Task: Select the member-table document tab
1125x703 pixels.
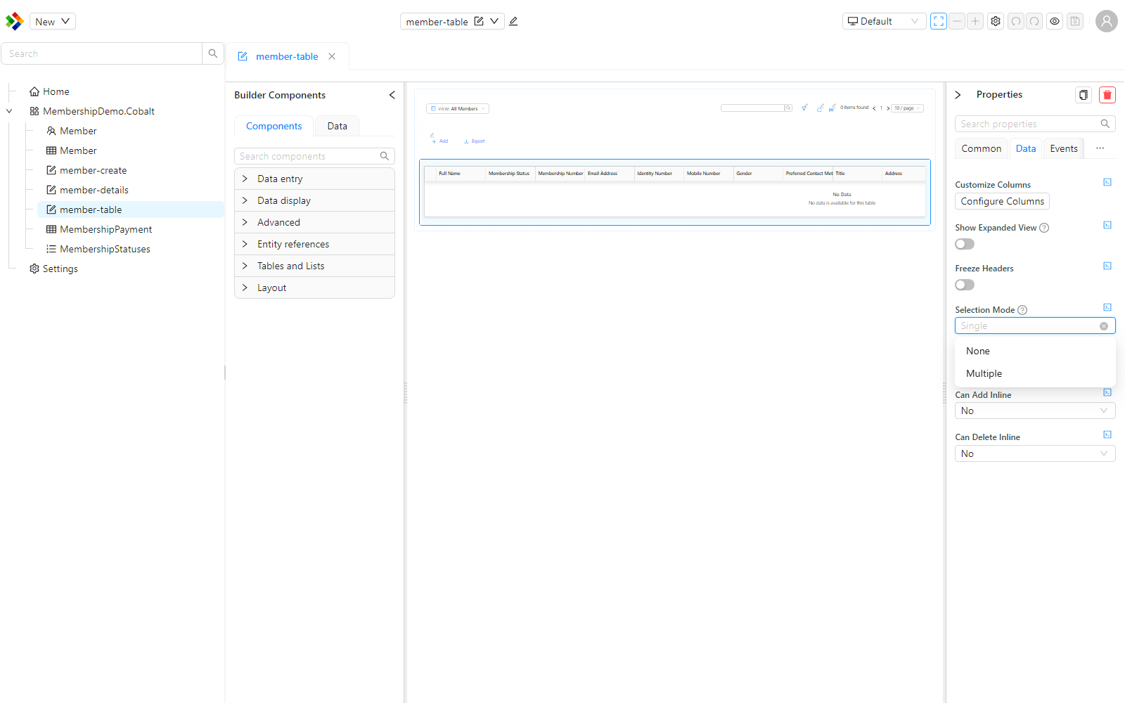Action: coord(287,56)
